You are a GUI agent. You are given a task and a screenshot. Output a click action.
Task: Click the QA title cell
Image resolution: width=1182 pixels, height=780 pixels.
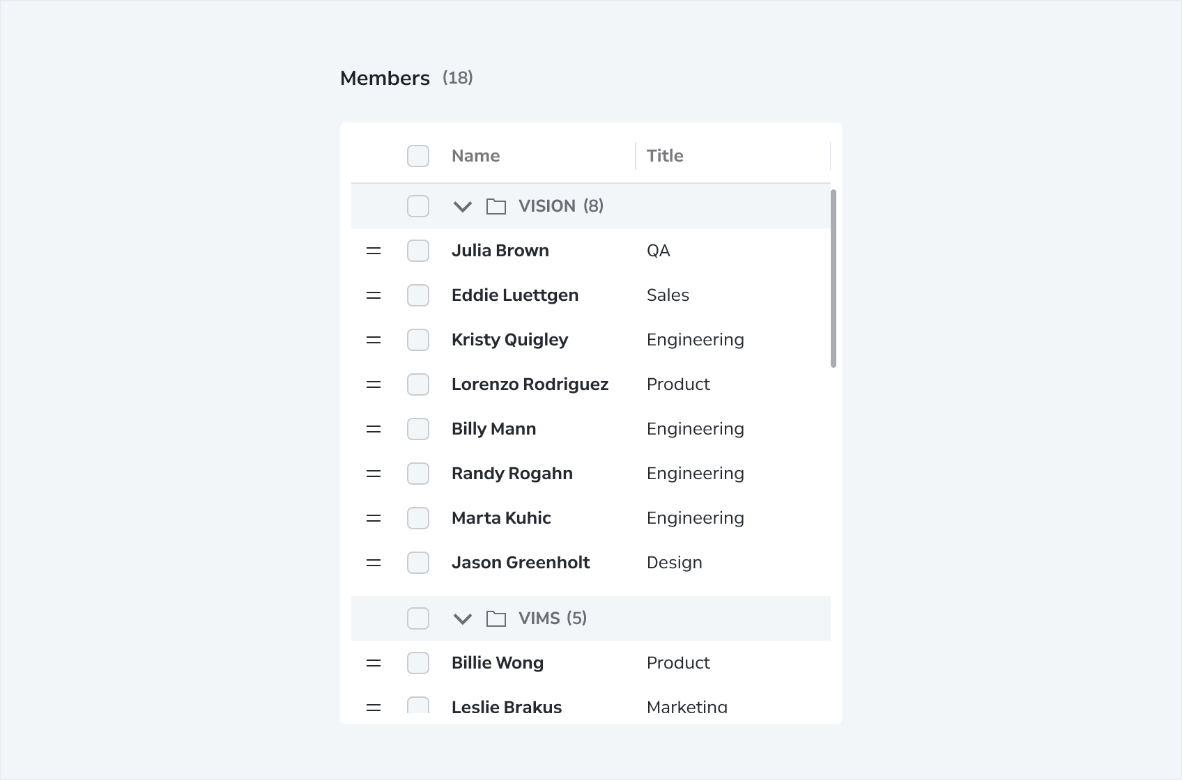pos(659,251)
